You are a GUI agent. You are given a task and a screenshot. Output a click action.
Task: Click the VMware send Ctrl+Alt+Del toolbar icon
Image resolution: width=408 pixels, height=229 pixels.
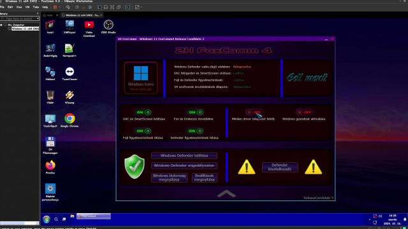tap(68, 7)
